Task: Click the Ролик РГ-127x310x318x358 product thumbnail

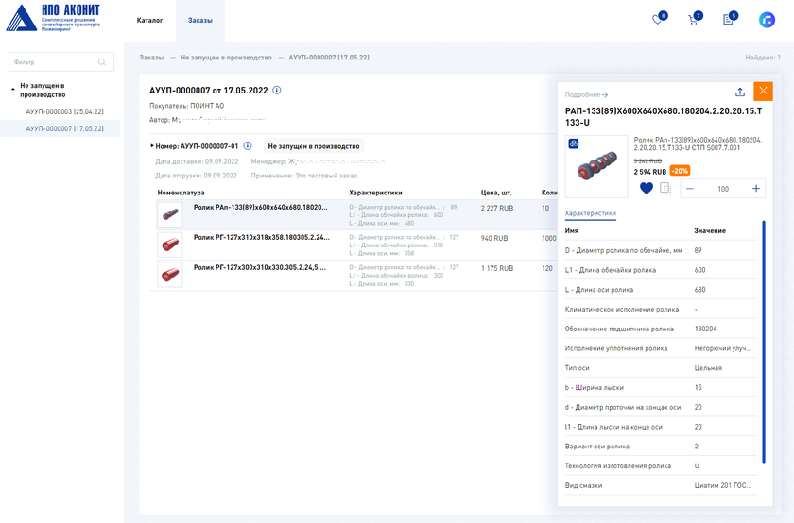Action: tap(170, 245)
